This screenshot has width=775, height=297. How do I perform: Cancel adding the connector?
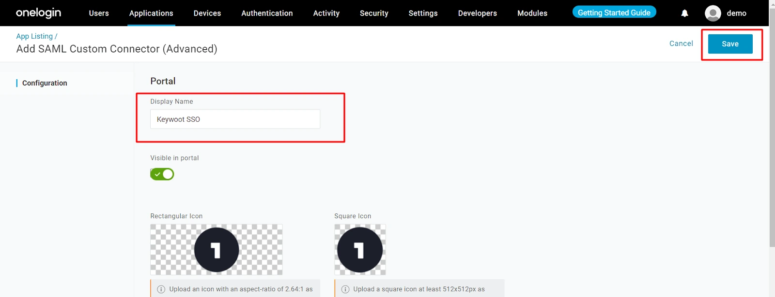pos(681,43)
